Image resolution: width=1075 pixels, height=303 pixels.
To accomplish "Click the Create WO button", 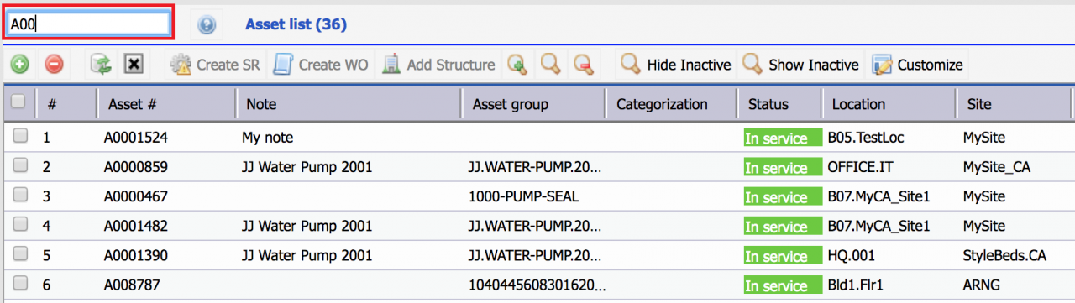I will coord(322,65).
